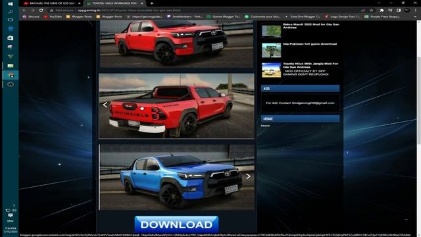Show next image with right arrow
The height and width of the screenshot is (237, 421).
tap(248, 176)
